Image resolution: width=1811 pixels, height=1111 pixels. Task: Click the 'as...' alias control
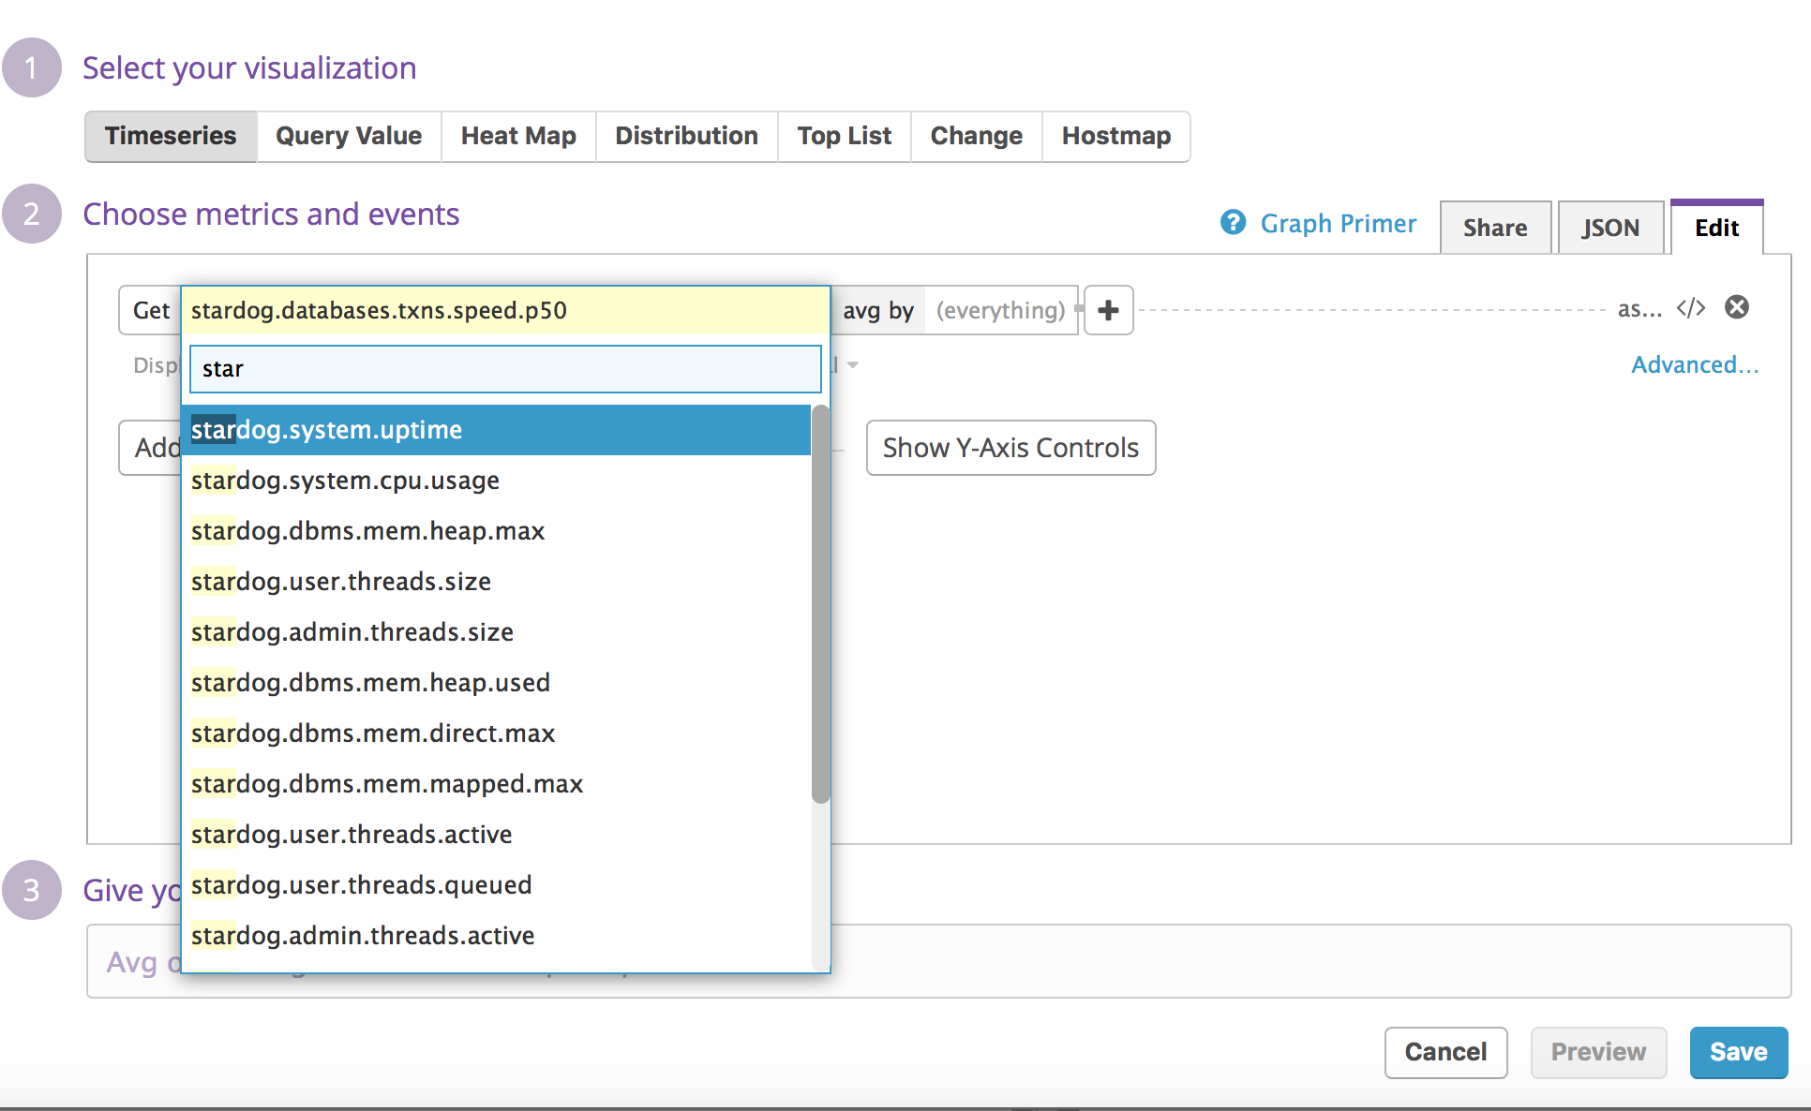(x=1639, y=308)
